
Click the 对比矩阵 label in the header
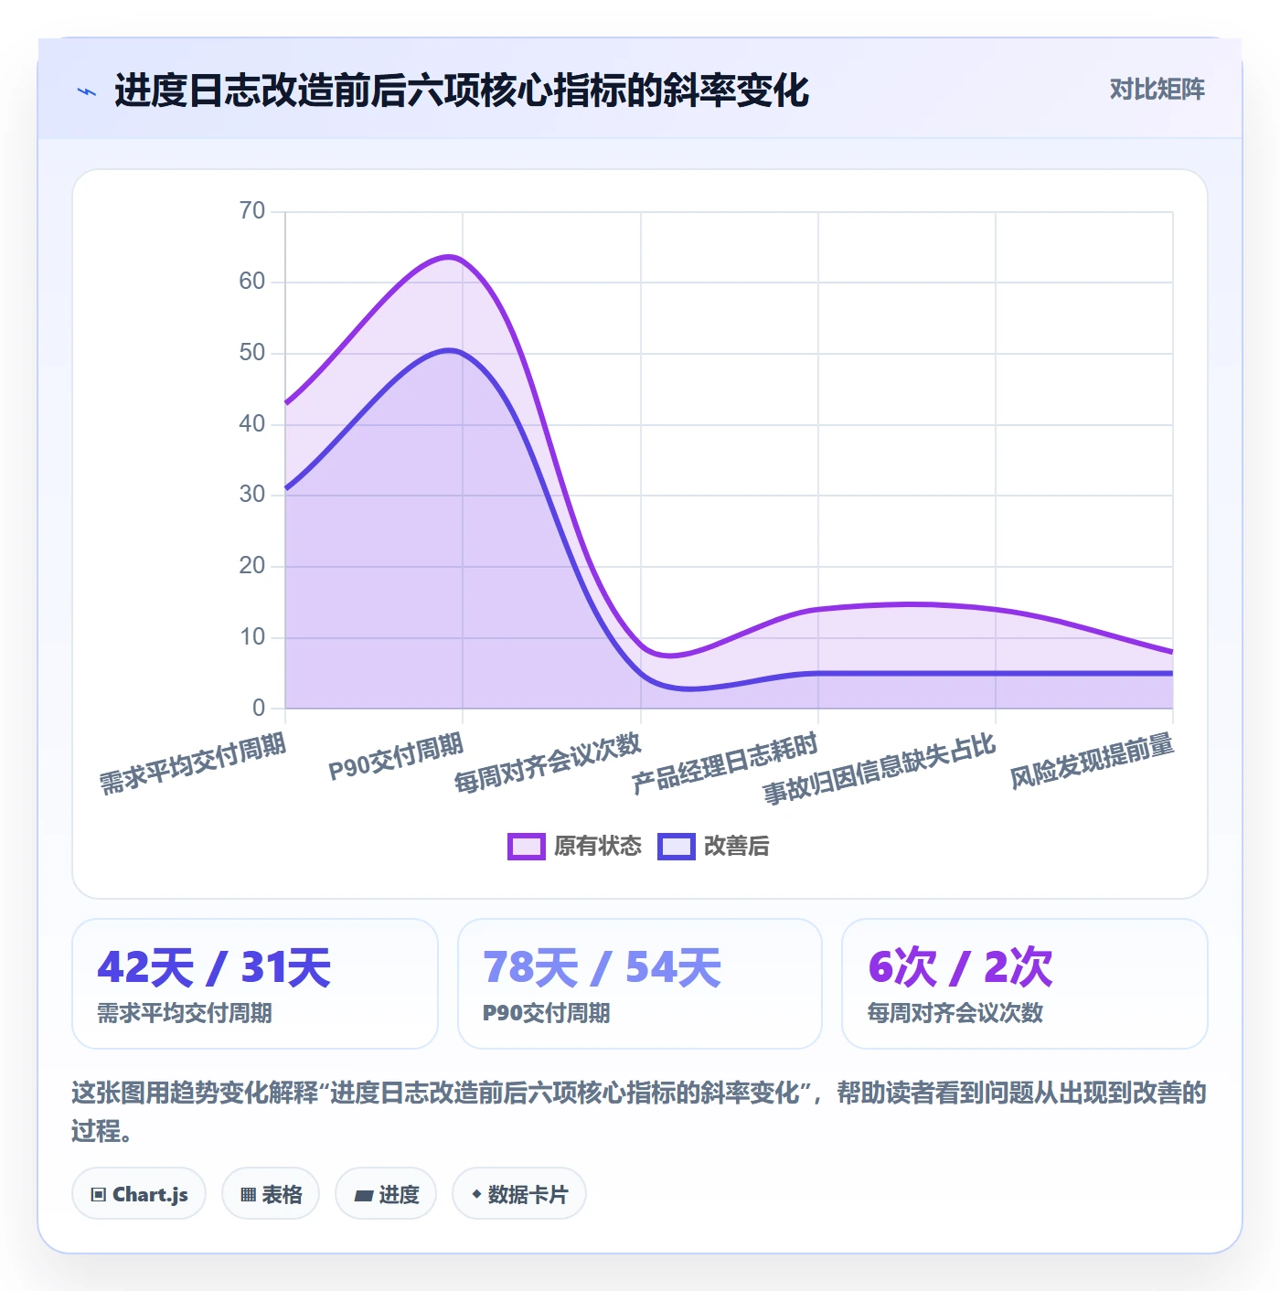pyautogui.click(x=1157, y=90)
